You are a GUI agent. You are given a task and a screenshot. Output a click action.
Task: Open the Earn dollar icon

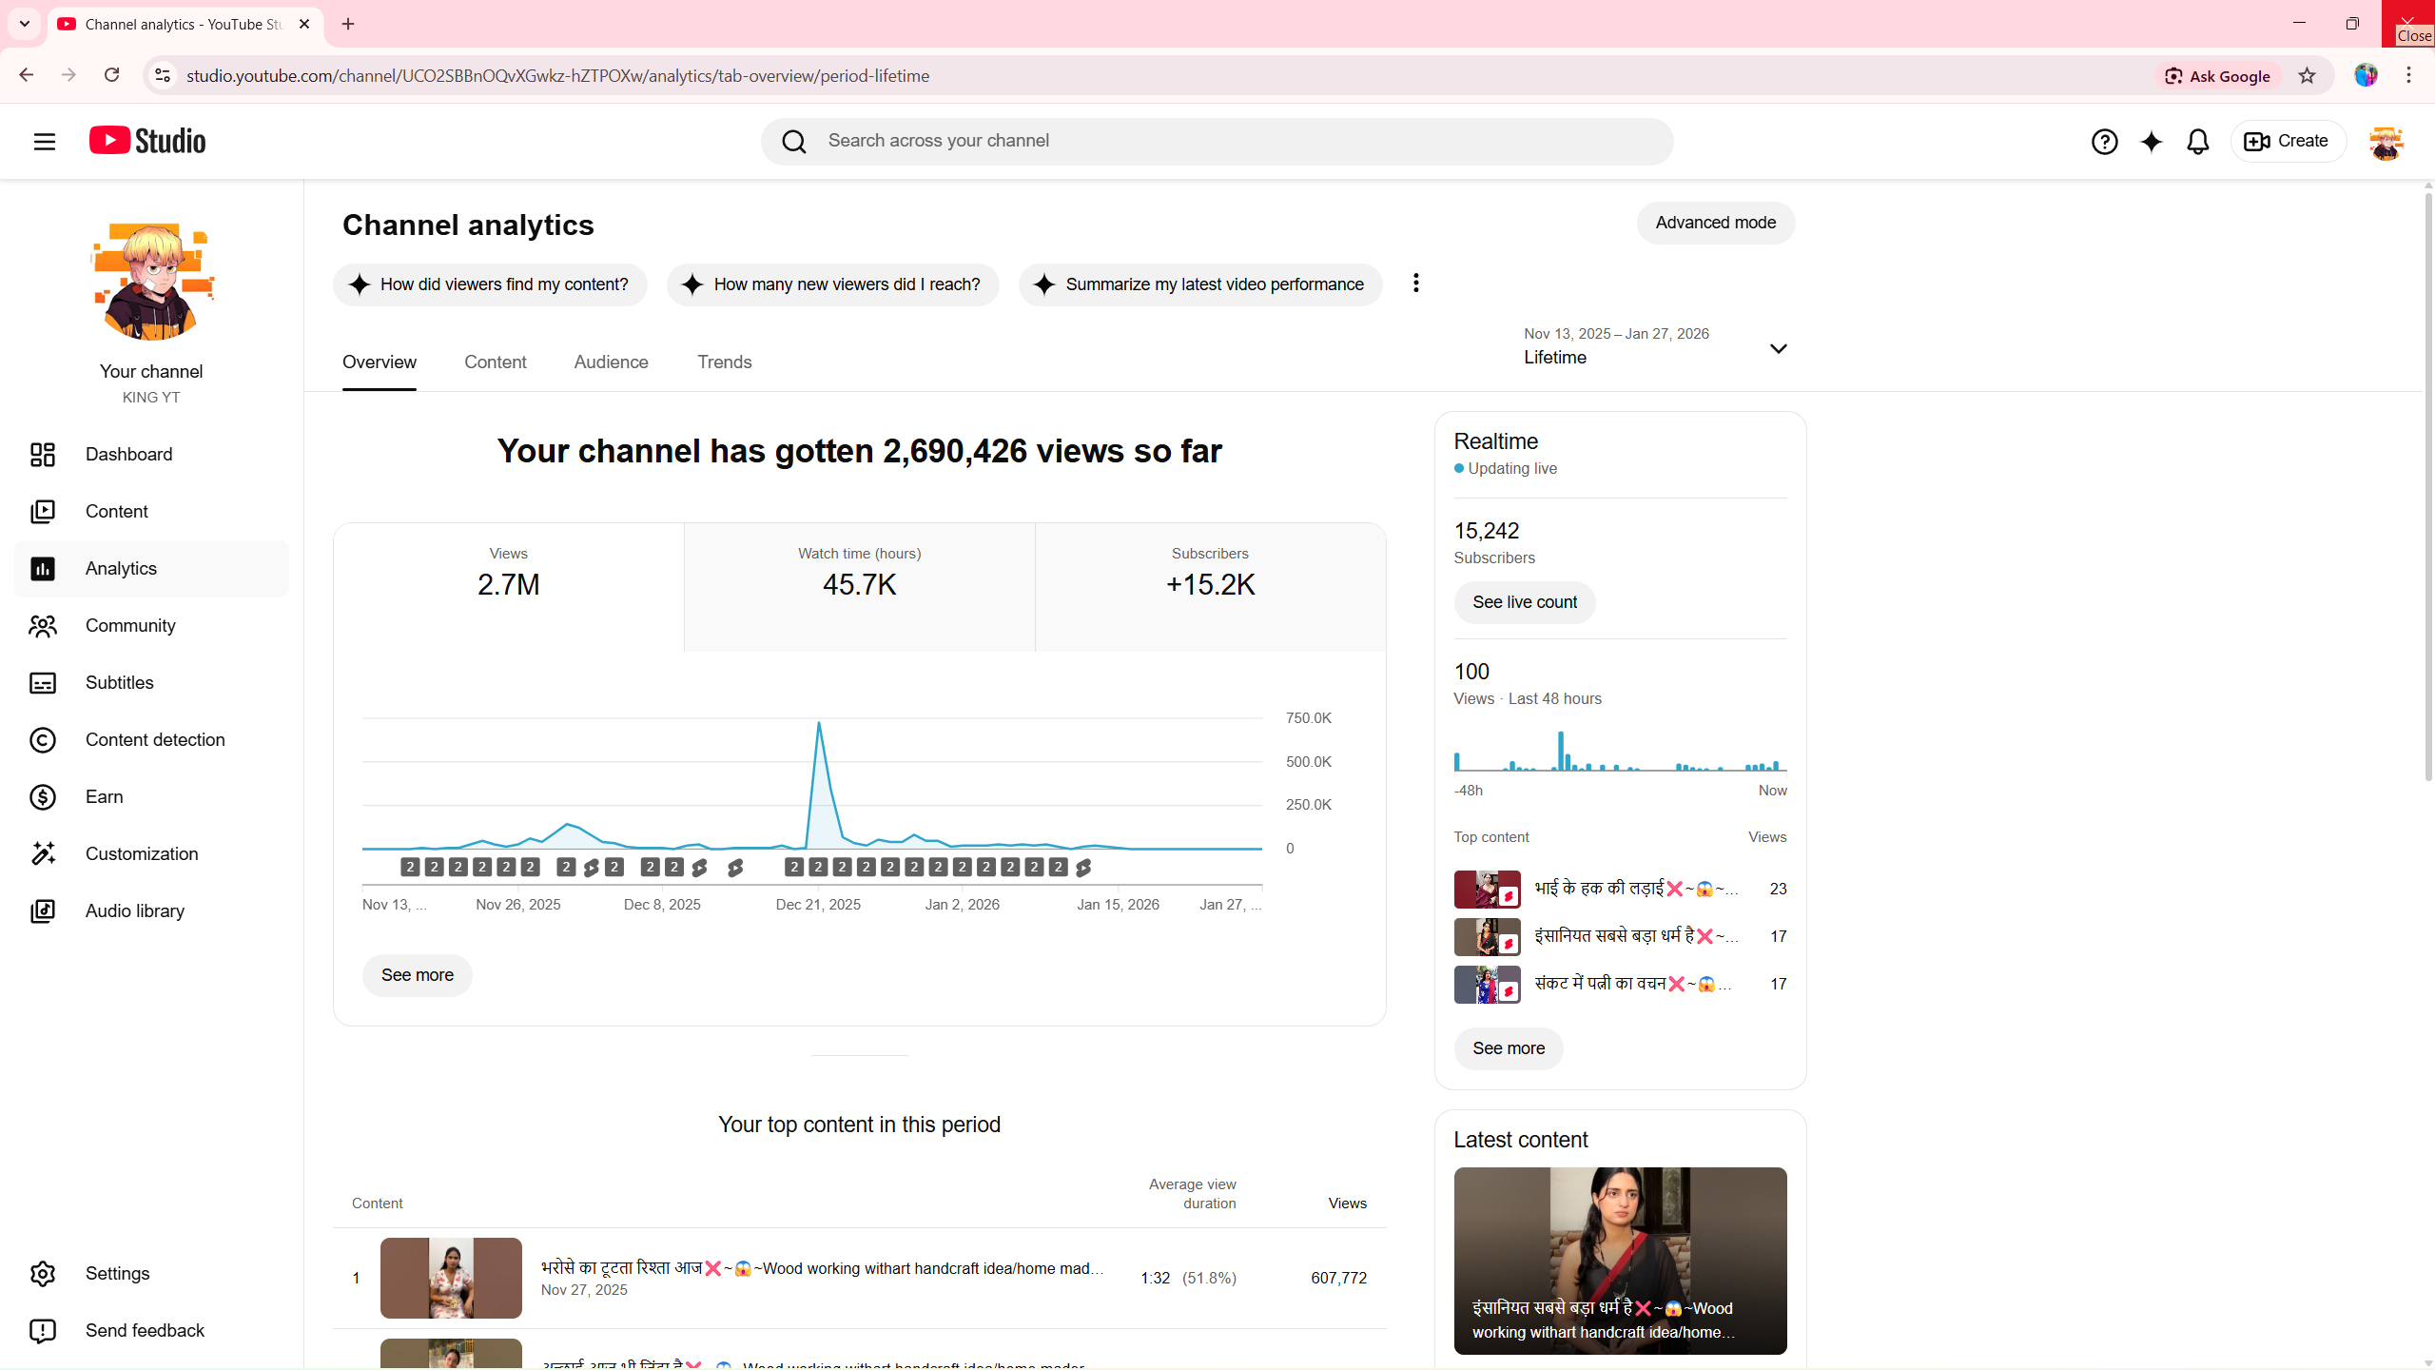43,797
